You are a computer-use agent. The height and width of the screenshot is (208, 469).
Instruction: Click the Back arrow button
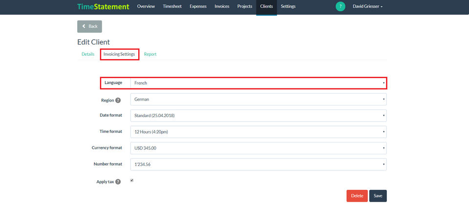coord(89,26)
